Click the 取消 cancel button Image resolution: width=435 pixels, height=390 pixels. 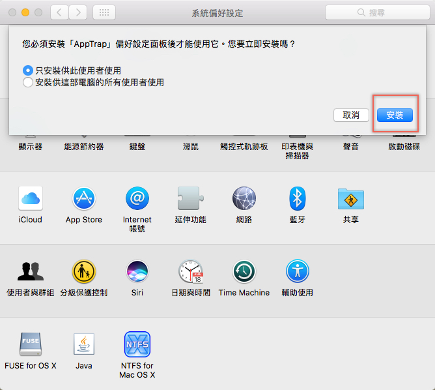coord(351,115)
